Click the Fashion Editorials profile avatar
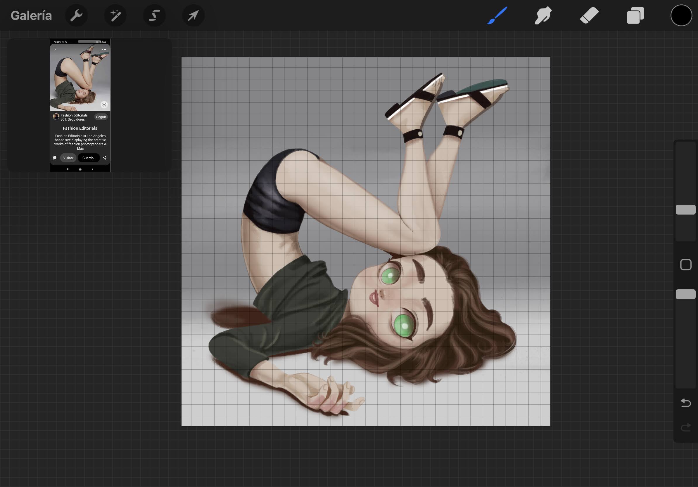Image resolution: width=698 pixels, height=487 pixels. [56, 116]
